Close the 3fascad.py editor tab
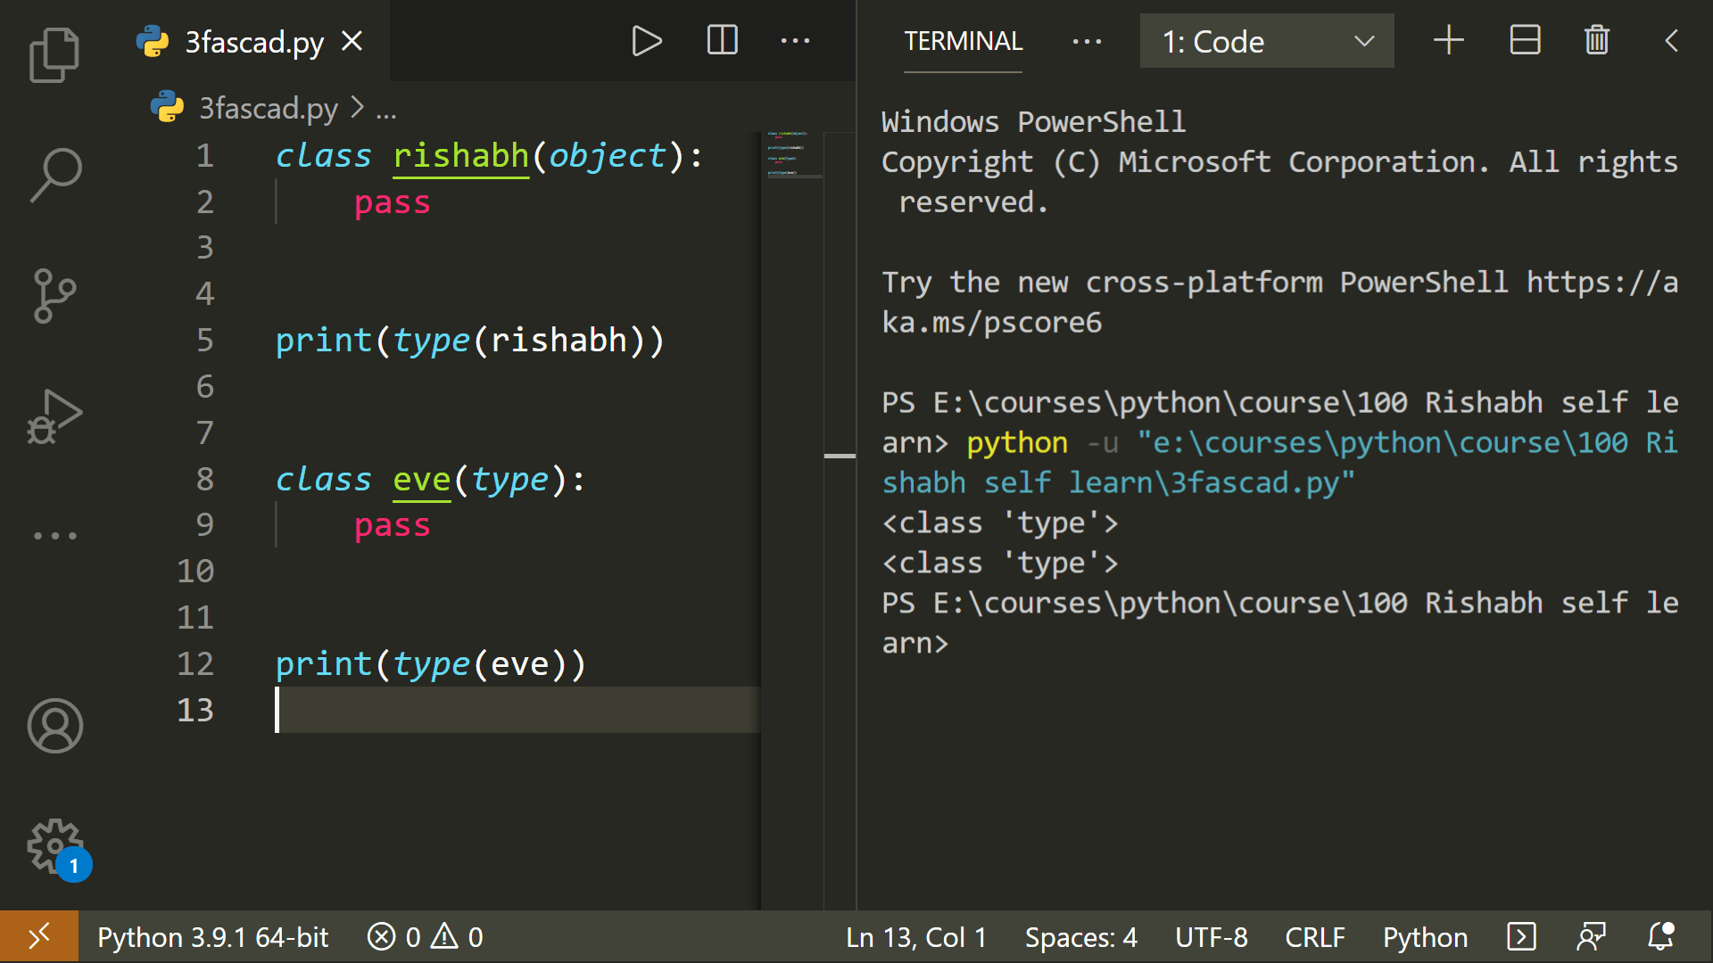The width and height of the screenshot is (1713, 963). point(352,41)
